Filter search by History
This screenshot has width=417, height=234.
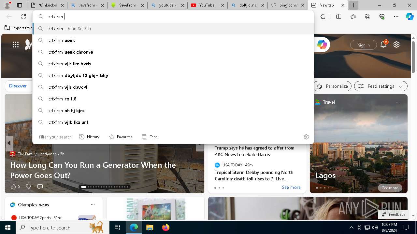(90, 137)
